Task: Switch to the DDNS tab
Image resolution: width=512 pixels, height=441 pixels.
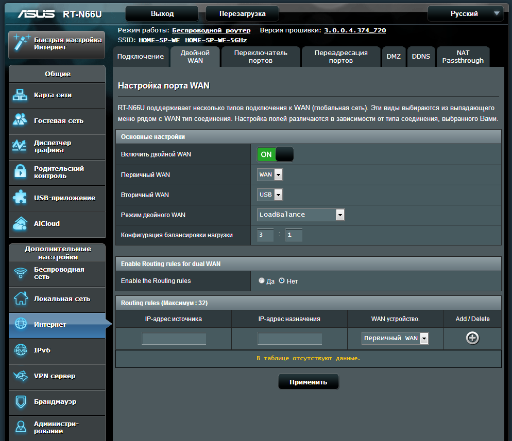Action: (421, 57)
